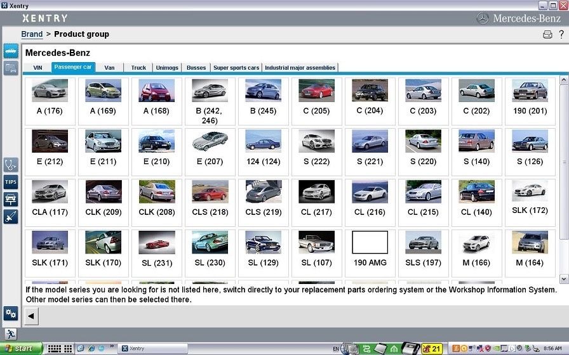The width and height of the screenshot is (569, 355).
Task: Choose the CLK (209) model series
Action: (x=103, y=202)
